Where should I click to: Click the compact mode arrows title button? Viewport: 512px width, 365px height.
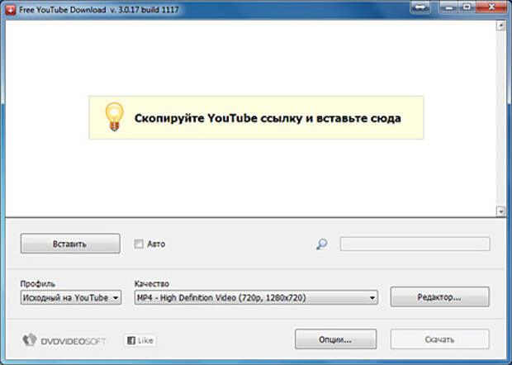(420, 7)
